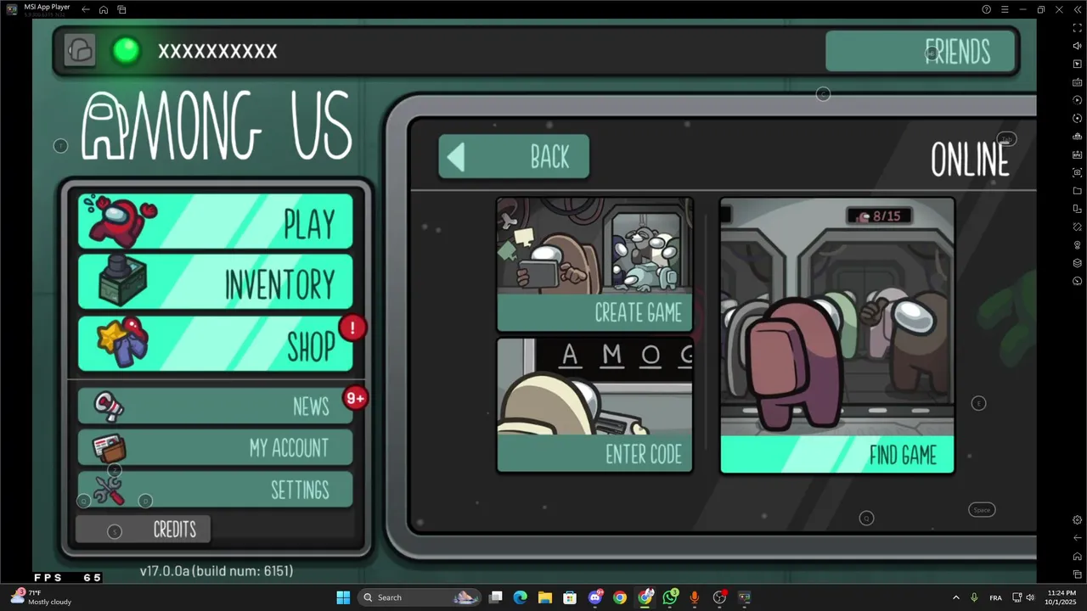Open the sidebar settings gear icon
This screenshot has height=611, width=1087.
tap(1078, 520)
